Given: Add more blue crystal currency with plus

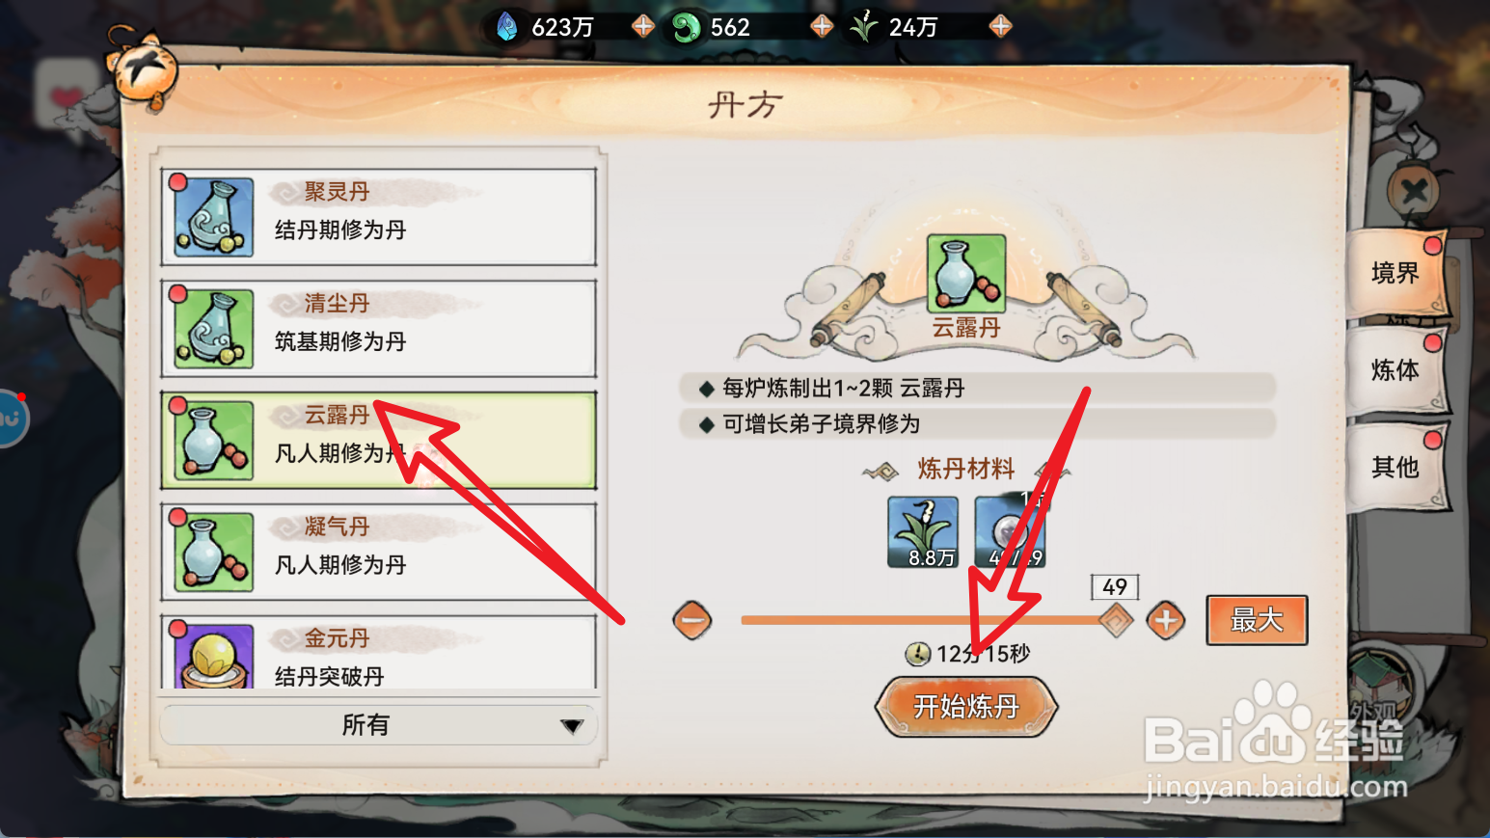Looking at the screenshot, I should [643, 26].
